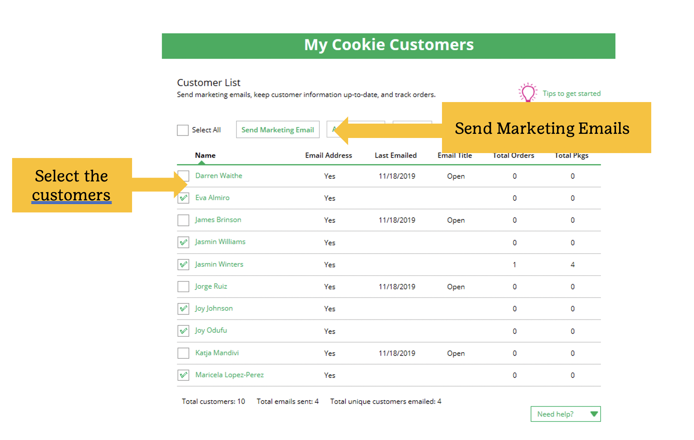Image resolution: width=694 pixels, height=440 pixels.
Task: Sort by the Name column header
Action: pyautogui.click(x=205, y=155)
